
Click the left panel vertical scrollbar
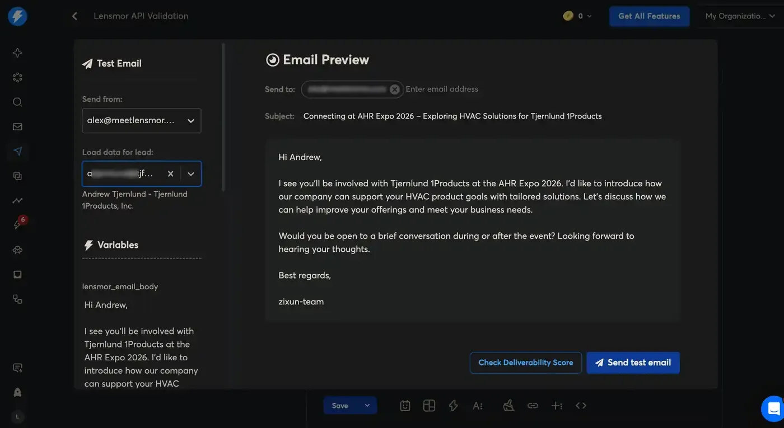(x=223, y=117)
